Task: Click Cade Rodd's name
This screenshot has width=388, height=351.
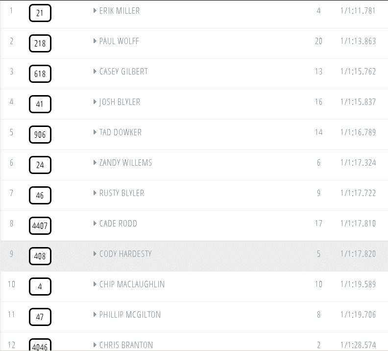Action: tap(118, 224)
